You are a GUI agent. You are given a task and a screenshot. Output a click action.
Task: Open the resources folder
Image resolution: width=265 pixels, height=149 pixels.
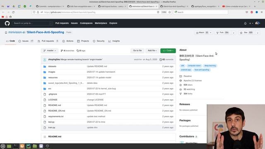(x=53, y=77)
